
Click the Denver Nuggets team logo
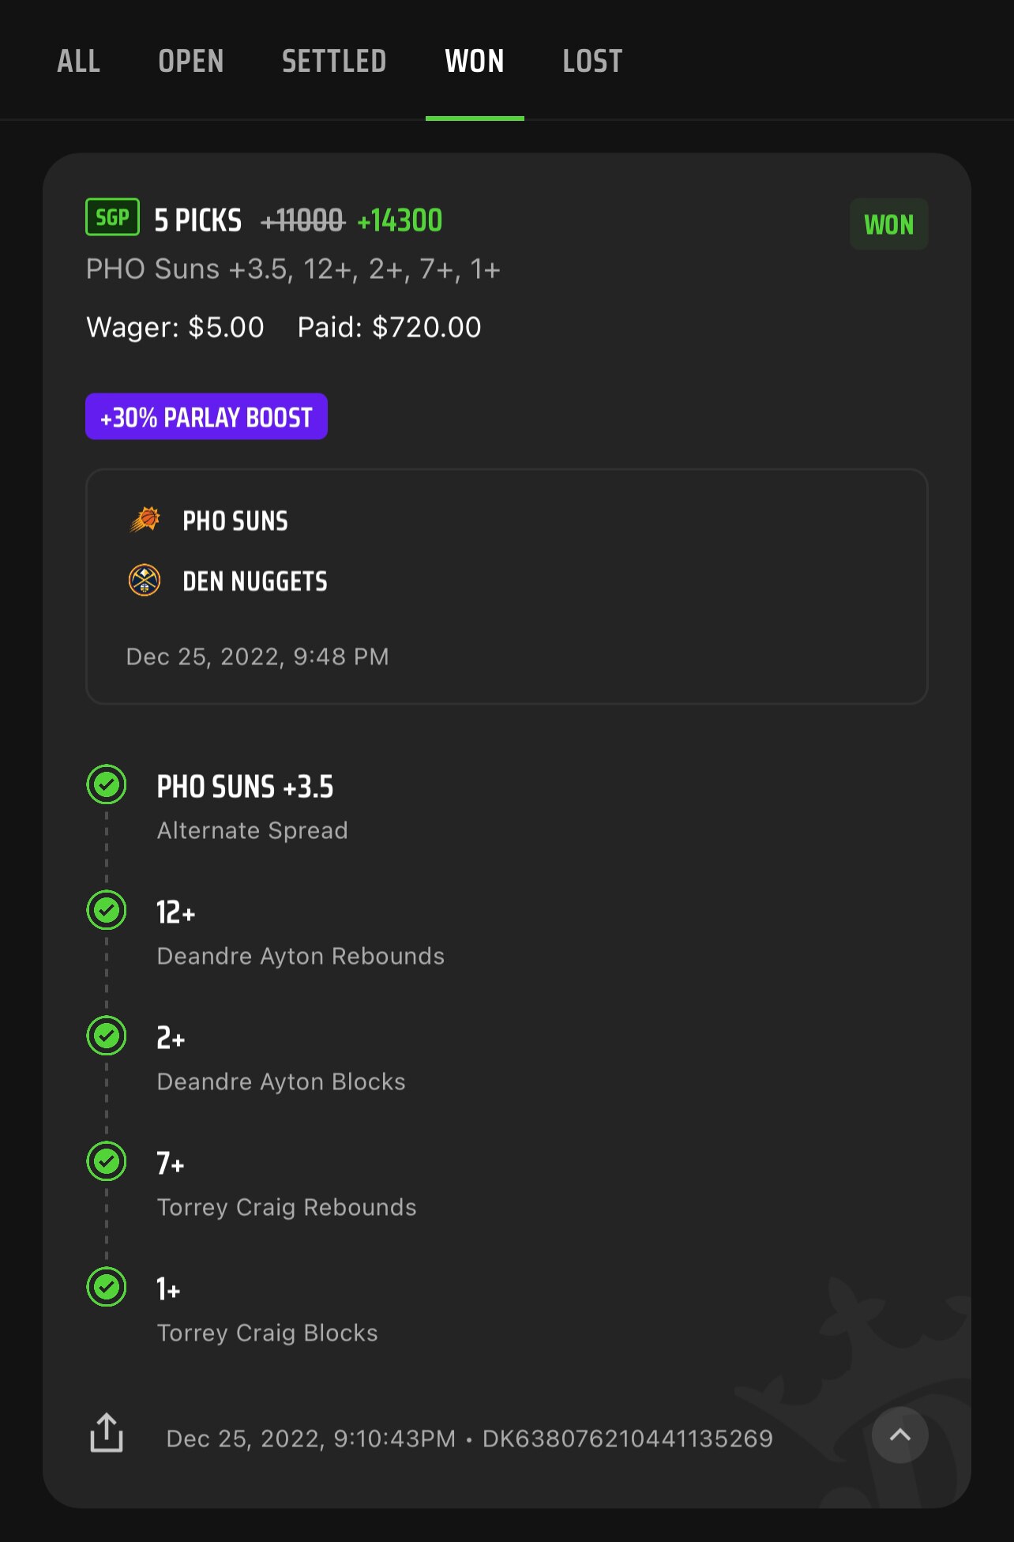(145, 581)
